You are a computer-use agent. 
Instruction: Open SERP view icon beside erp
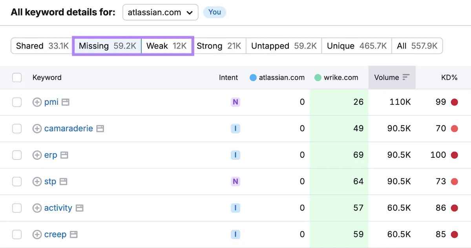[64, 155]
